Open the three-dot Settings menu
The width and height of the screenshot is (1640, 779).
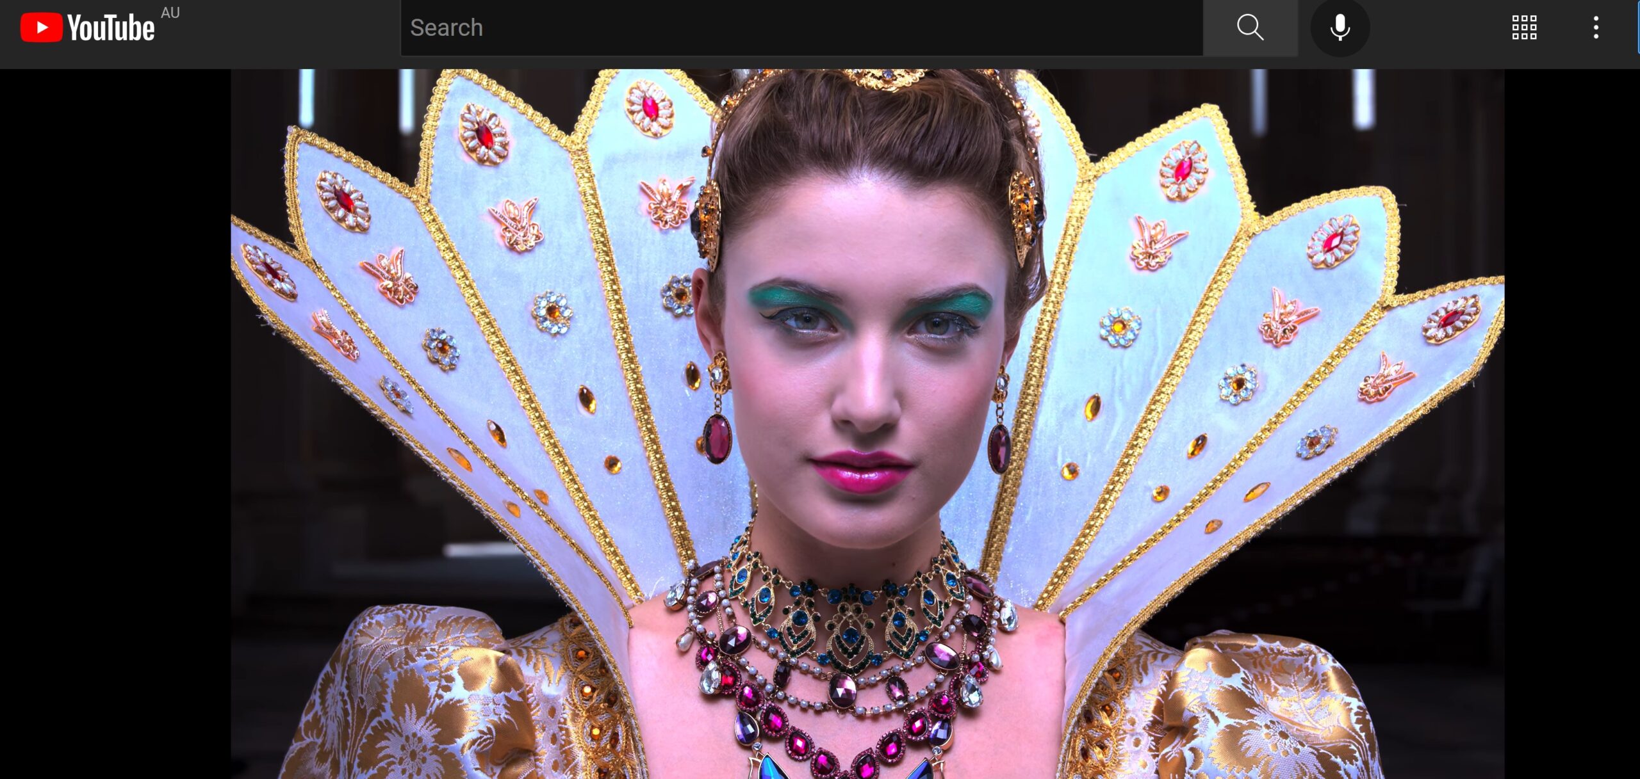[x=1596, y=28]
